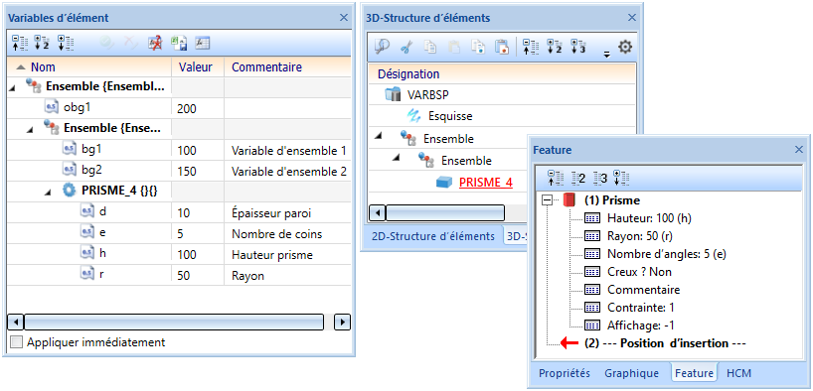Click the delete variable icon with red X
Viewport: 813px width, 391px height.
click(x=155, y=44)
